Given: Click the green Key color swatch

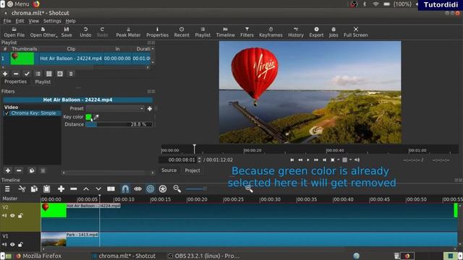Looking at the screenshot, I should point(88,117).
